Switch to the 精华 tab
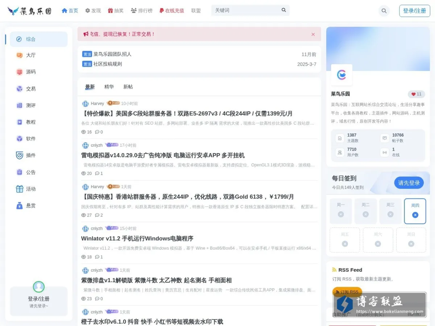Screen dimensions: 435x326 [109, 87]
